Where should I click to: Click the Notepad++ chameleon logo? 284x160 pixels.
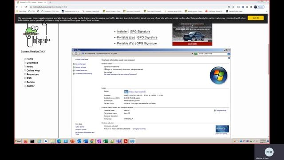(36, 36)
